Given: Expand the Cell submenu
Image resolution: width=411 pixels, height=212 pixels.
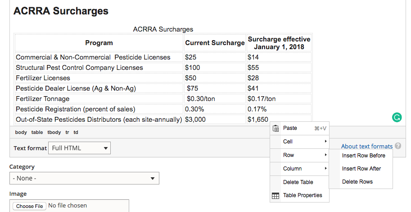Looking at the screenshot, I should tap(299, 142).
